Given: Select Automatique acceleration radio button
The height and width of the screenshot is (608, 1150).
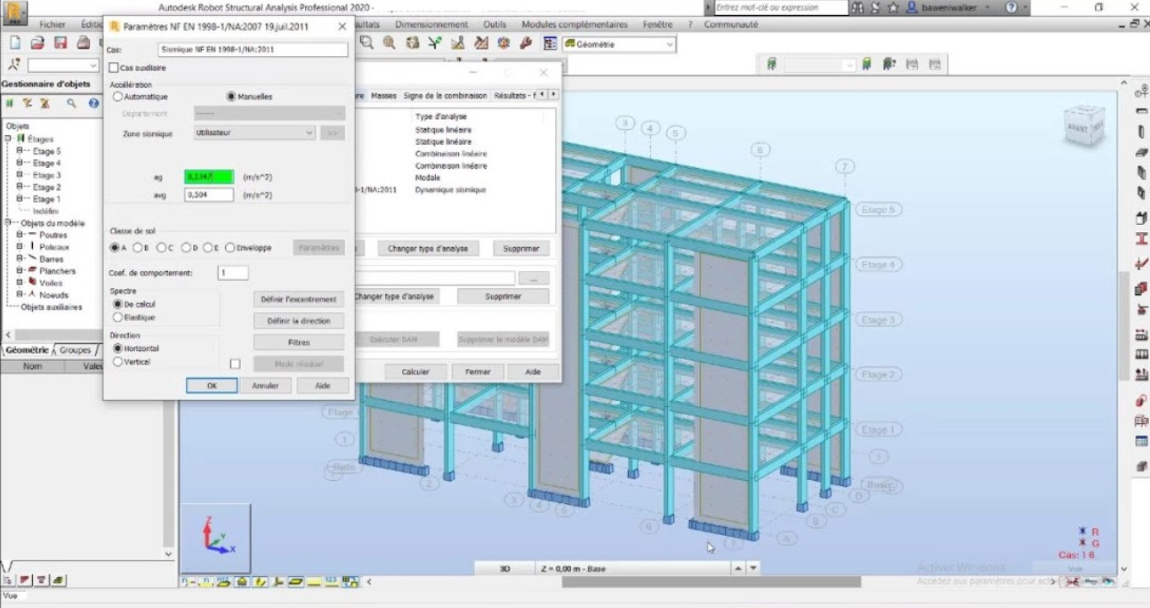Looking at the screenshot, I should (x=117, y=97).
